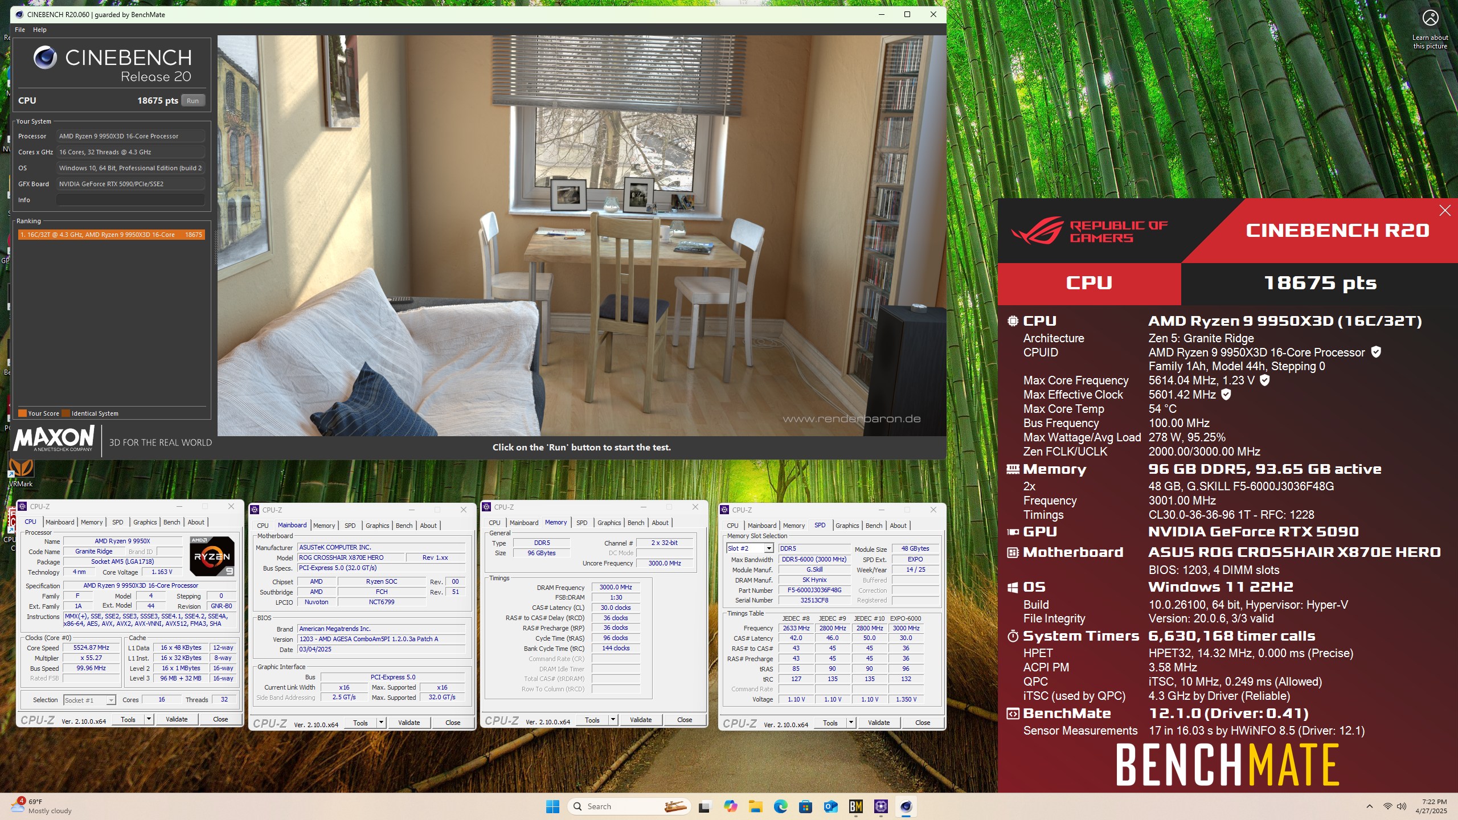Viewport: 1458px width, 820px height.
Task: Click the MAXON logo in Cinebench
Action: coord(54,439)
